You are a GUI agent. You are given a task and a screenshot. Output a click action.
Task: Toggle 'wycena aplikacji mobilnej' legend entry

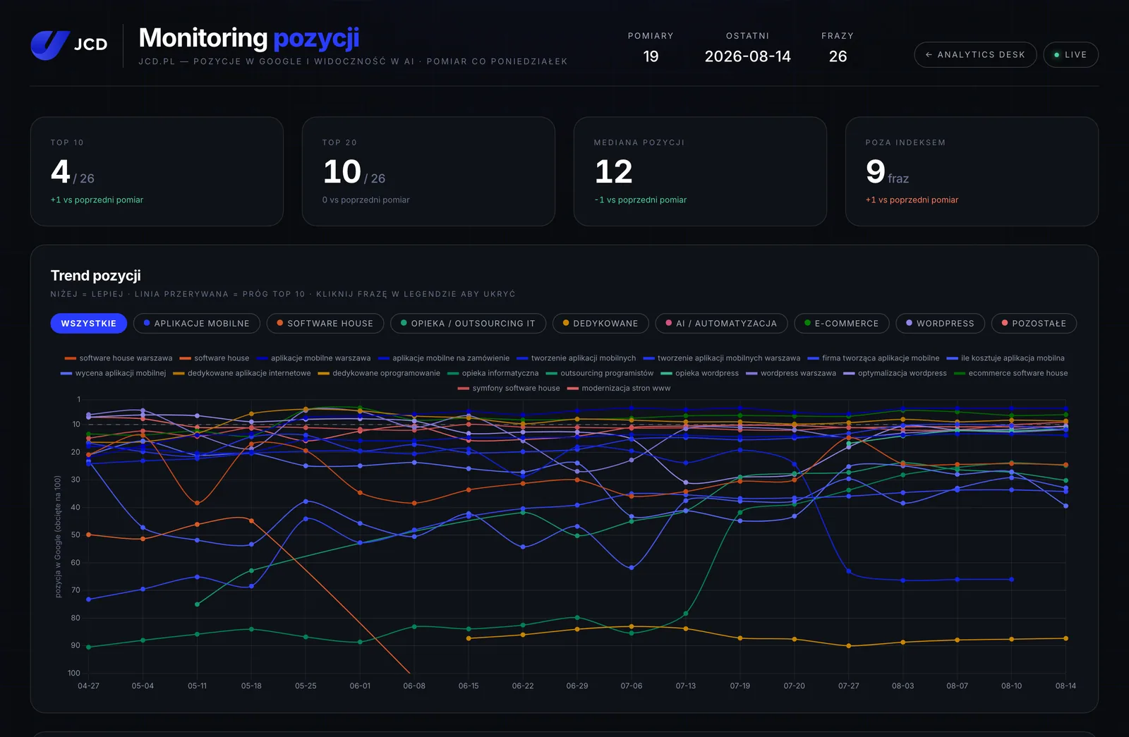click(x=114, y=373)
